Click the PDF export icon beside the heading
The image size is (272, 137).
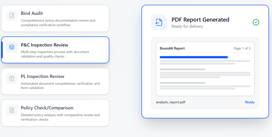159,22
